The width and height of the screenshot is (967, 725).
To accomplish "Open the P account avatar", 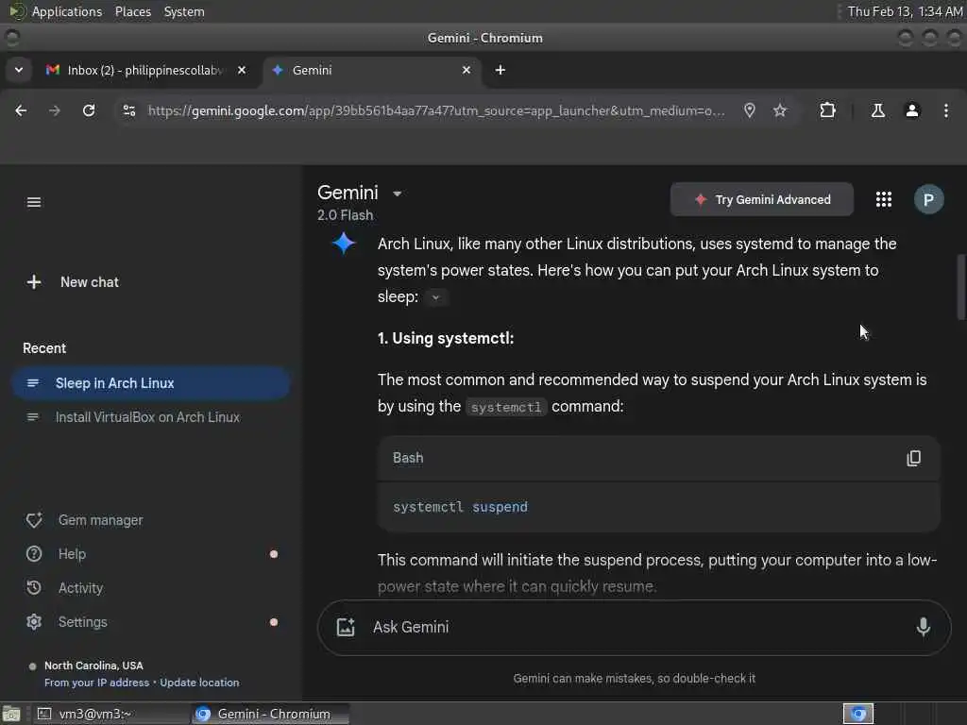I will (928, 199).
